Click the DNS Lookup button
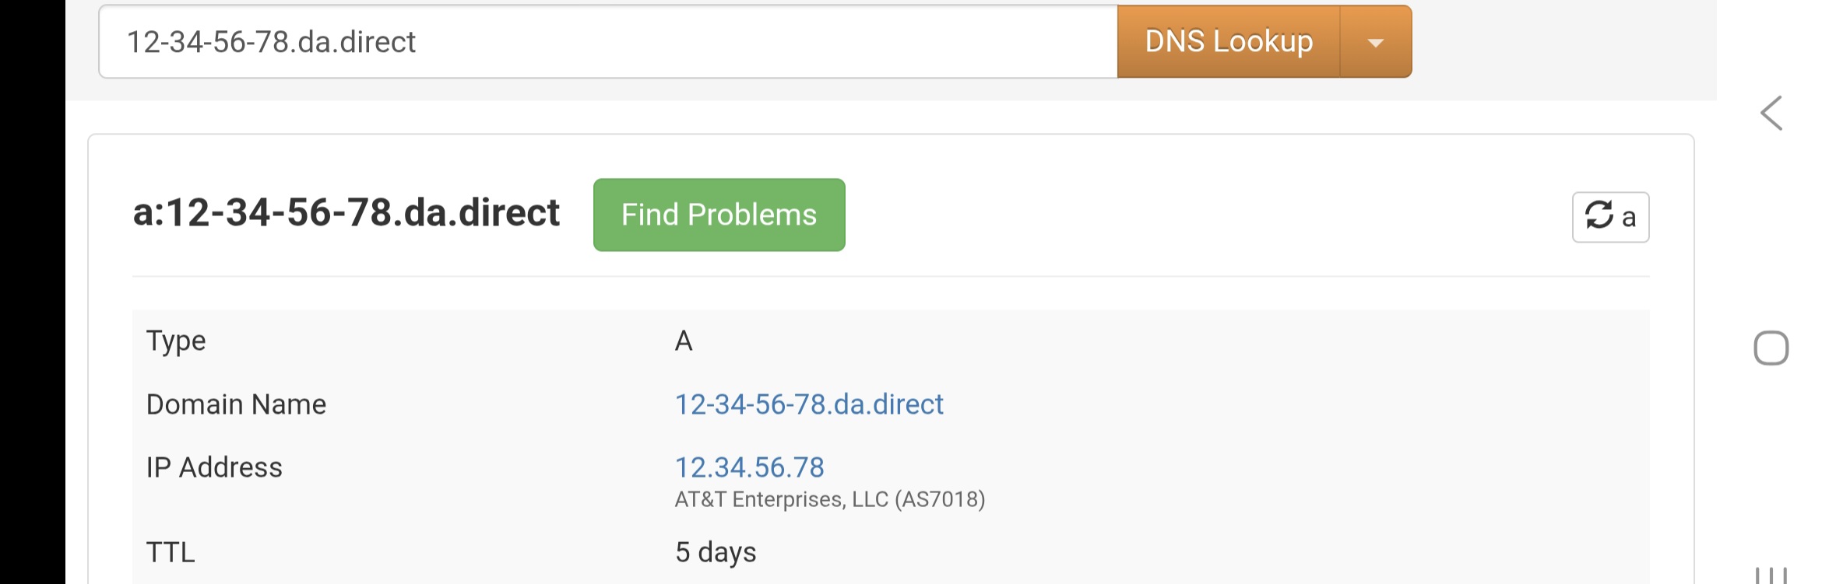The image size is (1822, 584). [x=1228, y=42]
